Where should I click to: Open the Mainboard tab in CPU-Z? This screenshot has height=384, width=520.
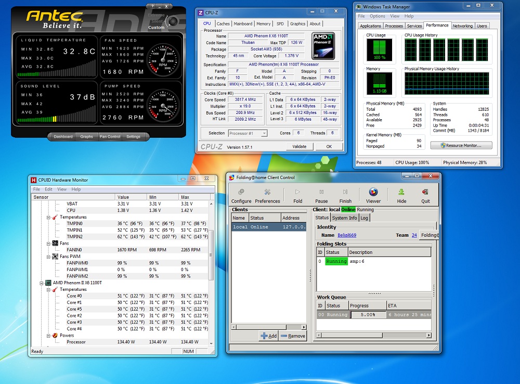[x=243, y=24]
